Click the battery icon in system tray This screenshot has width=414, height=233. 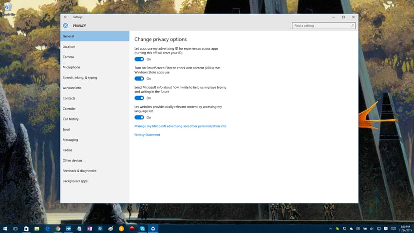click(365, 229)
